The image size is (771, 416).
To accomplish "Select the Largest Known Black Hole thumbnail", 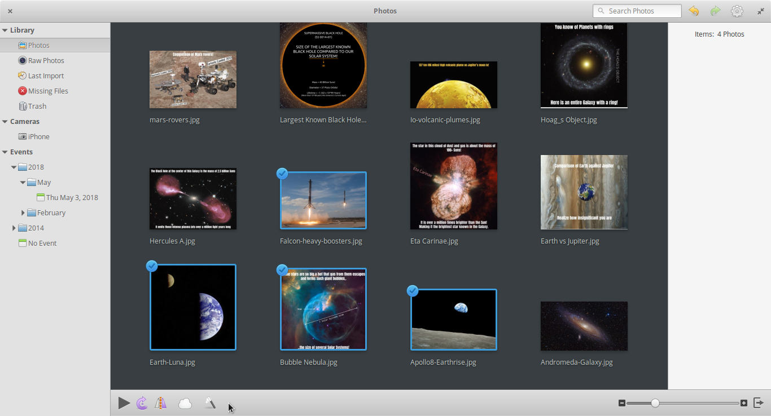I will coord(323,65).
